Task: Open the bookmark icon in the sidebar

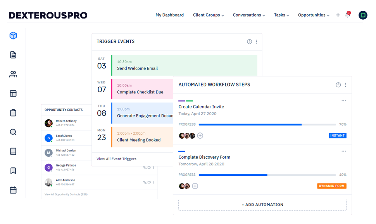Action: coord(13,171)
